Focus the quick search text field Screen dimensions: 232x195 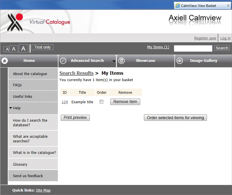point(193,48)
